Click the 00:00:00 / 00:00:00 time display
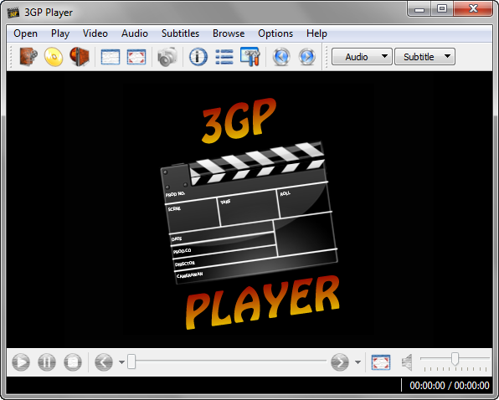Image resolution: width=499 pixels, height=400 pixels. coord(450,386)
